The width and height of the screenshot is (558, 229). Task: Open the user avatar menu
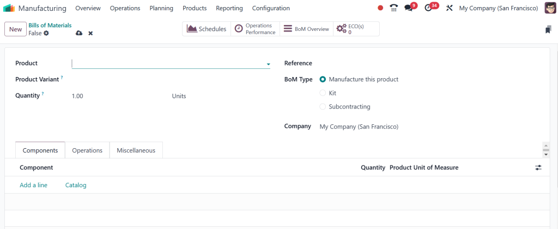[550, 8]
